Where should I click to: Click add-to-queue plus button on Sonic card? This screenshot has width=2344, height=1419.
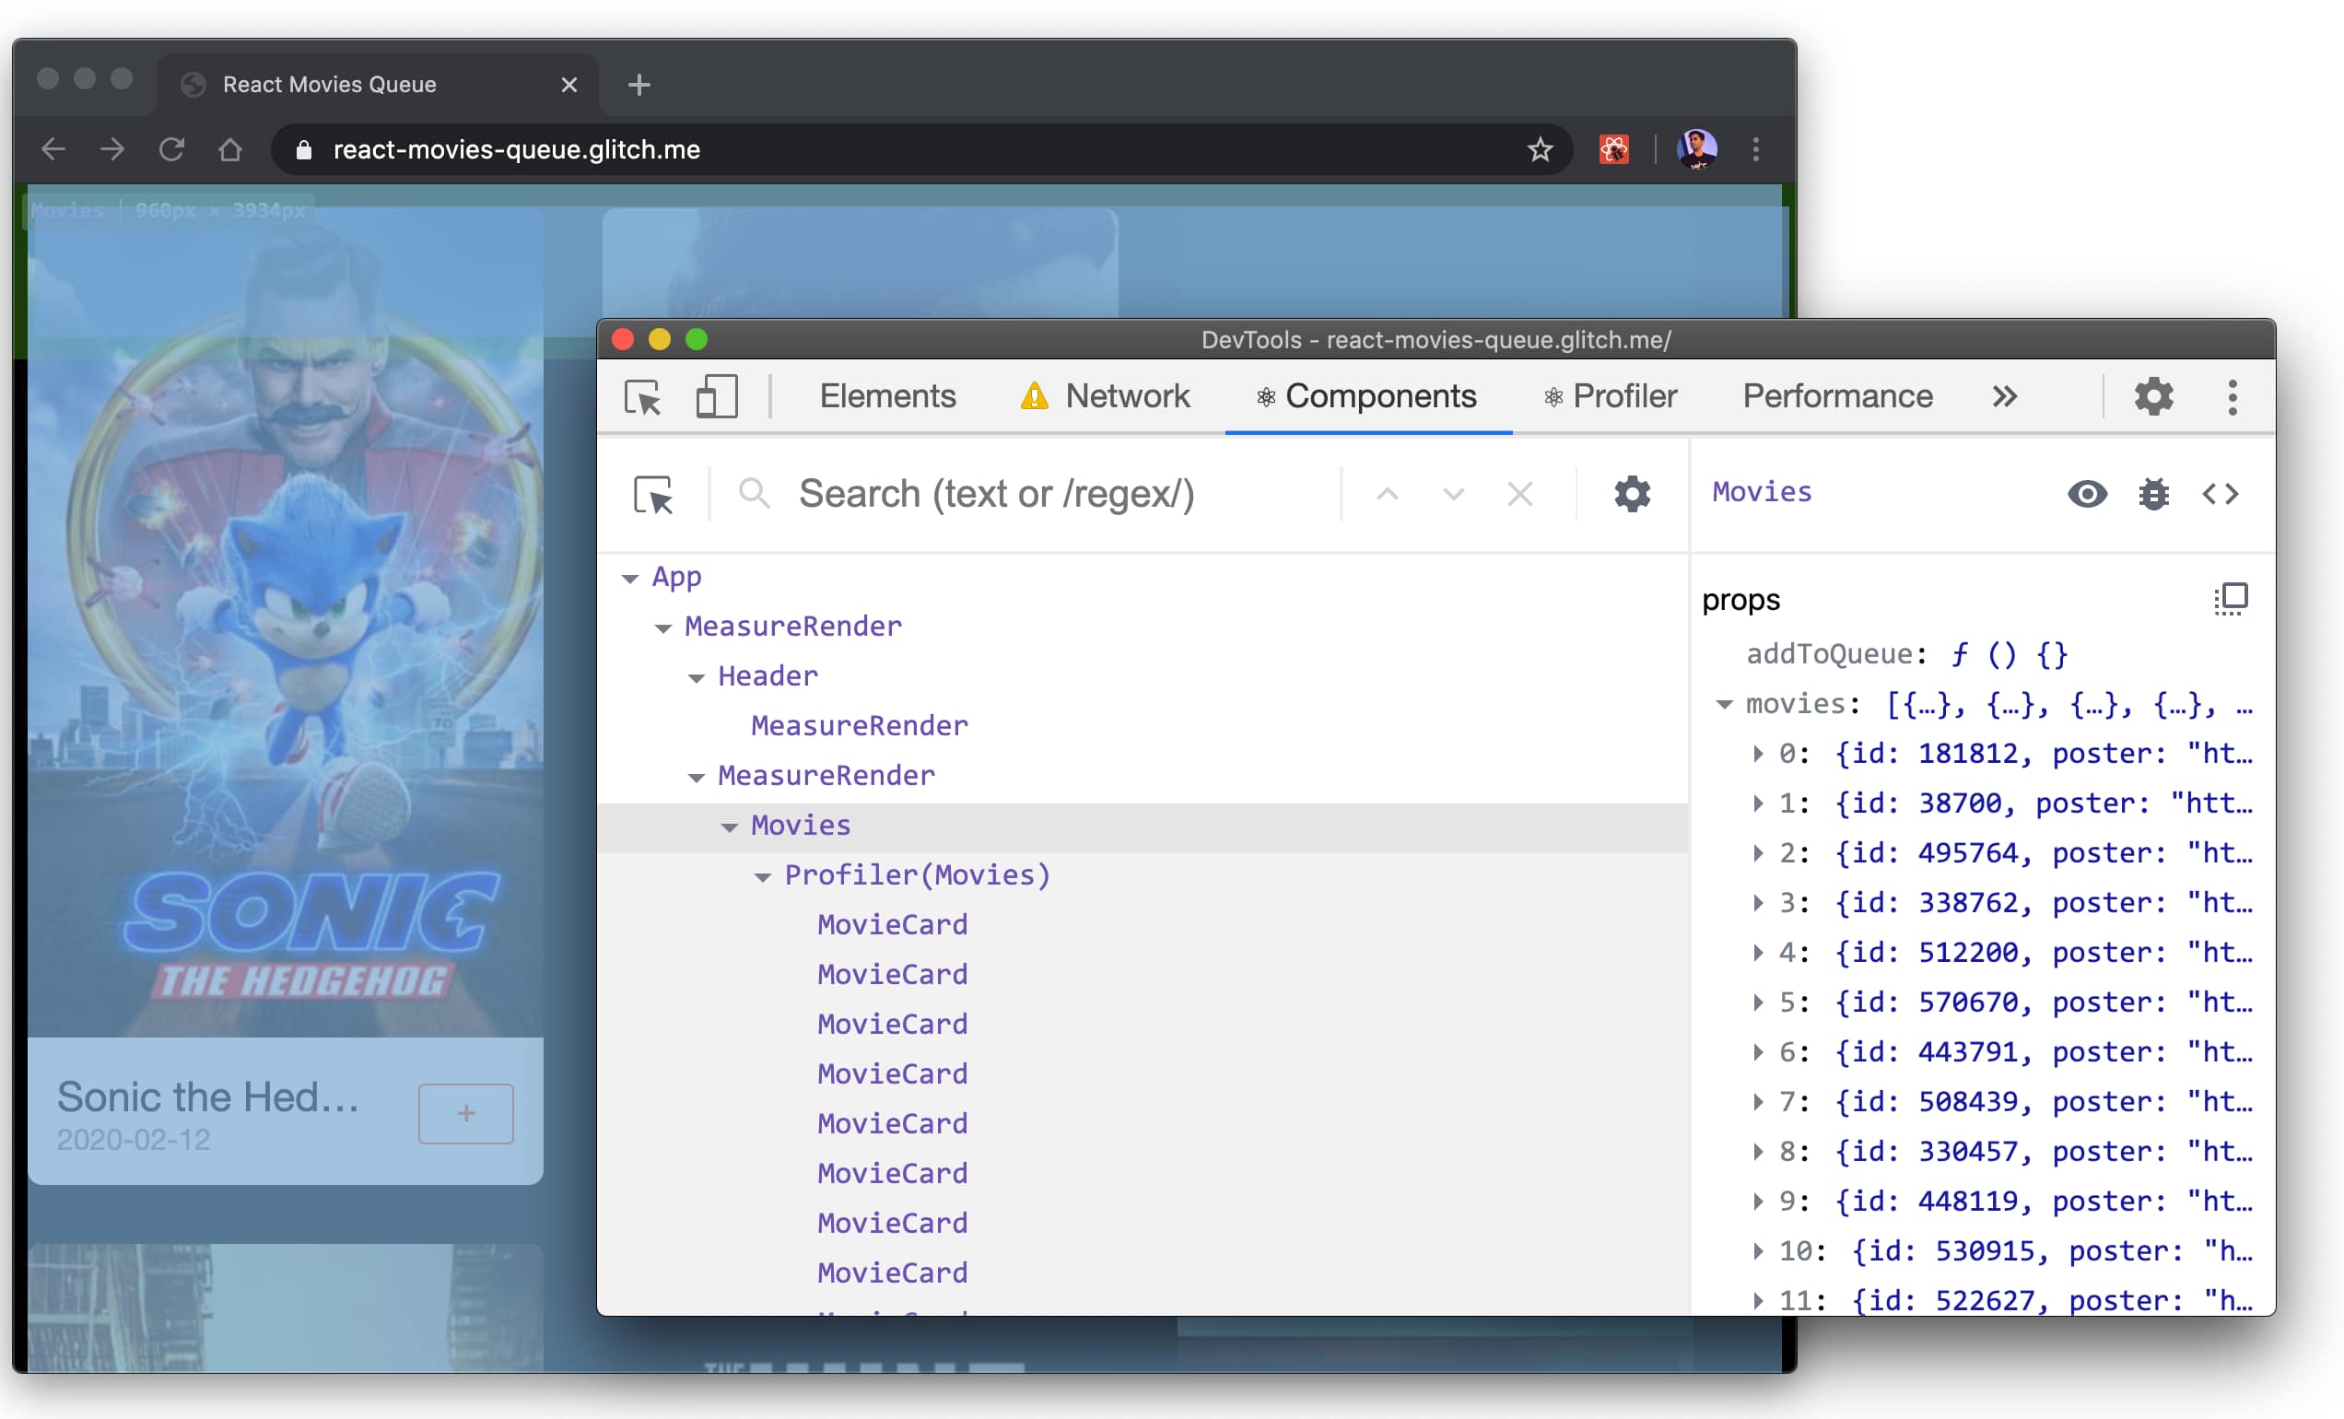[465, 1114]
